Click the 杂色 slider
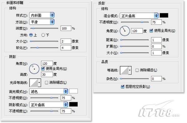This screenshot has height=123, width=187. (x=135, y=79)
